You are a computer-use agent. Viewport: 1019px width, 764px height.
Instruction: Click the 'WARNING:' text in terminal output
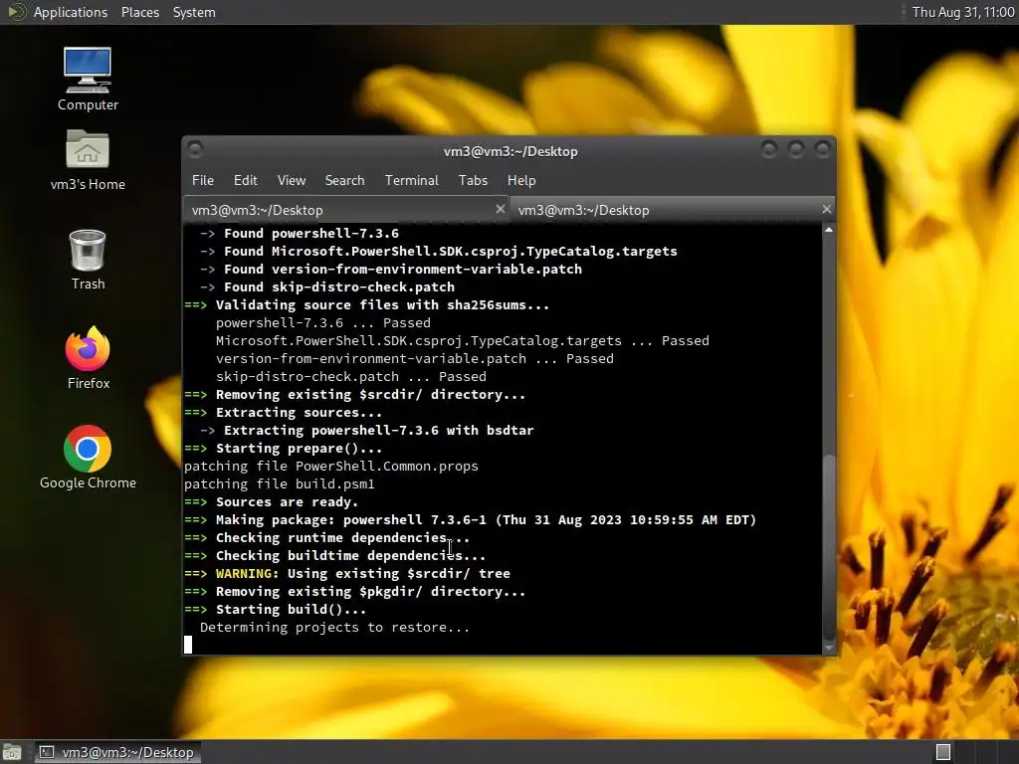point(247,574)
